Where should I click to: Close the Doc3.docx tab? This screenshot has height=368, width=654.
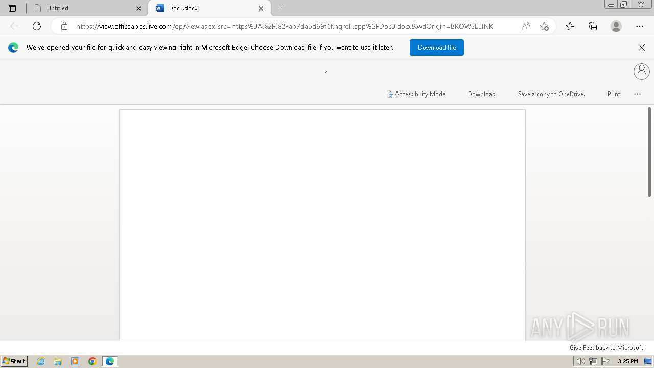[261, 8]
